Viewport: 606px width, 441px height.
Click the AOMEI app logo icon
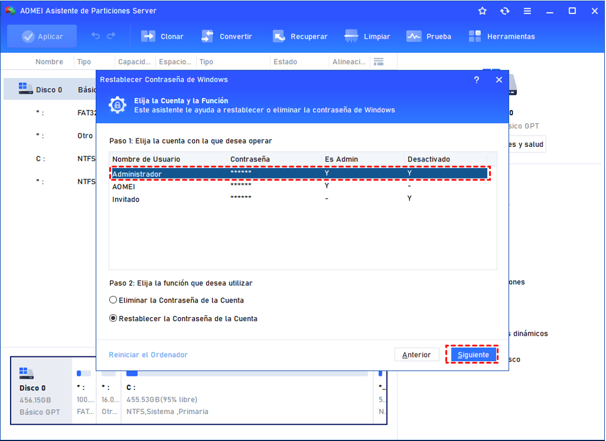11,11
